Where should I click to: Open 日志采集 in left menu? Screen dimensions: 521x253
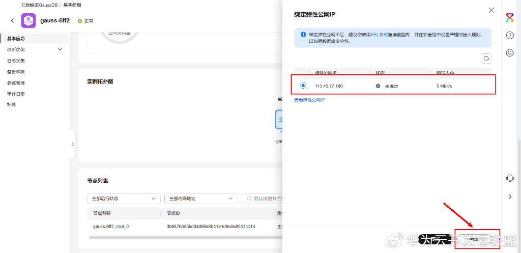coord(16,61)
